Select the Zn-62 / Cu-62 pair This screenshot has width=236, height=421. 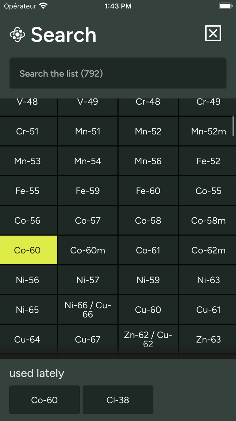(x=148, y=339)
